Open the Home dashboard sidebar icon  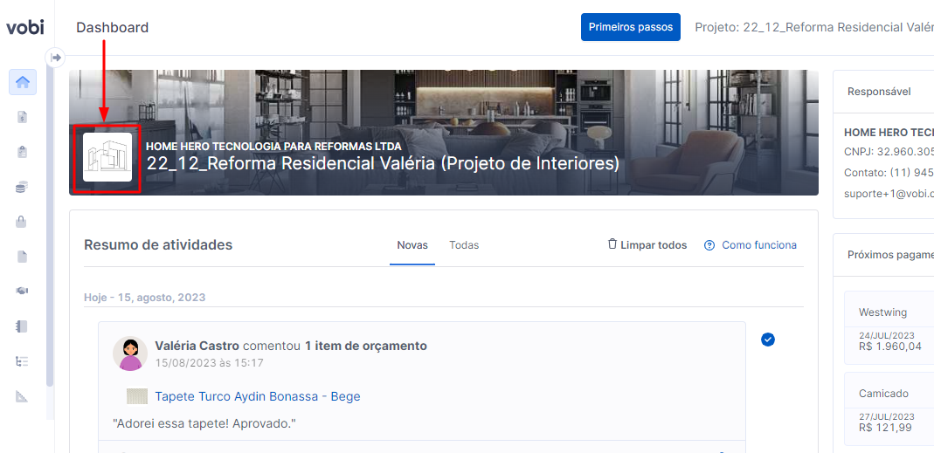point(23,82)
